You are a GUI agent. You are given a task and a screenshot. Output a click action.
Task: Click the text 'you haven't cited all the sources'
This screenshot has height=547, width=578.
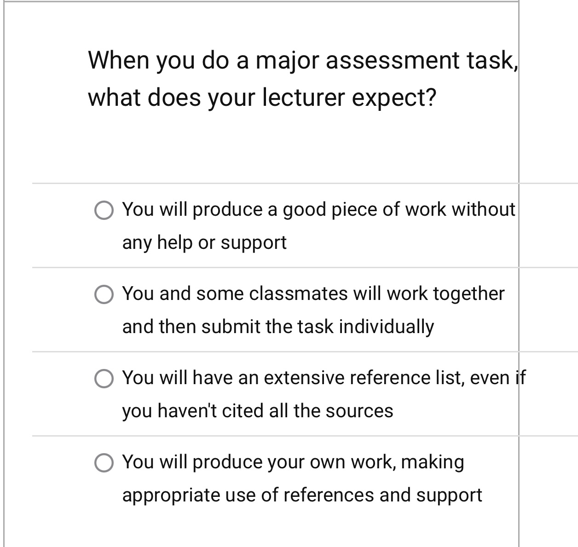pyautogui.click(x=257, y=411)
